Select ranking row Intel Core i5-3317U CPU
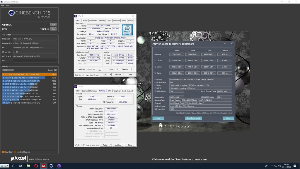Image resolution: width=300 pixels, height=169 pixels. pos(29,103)
